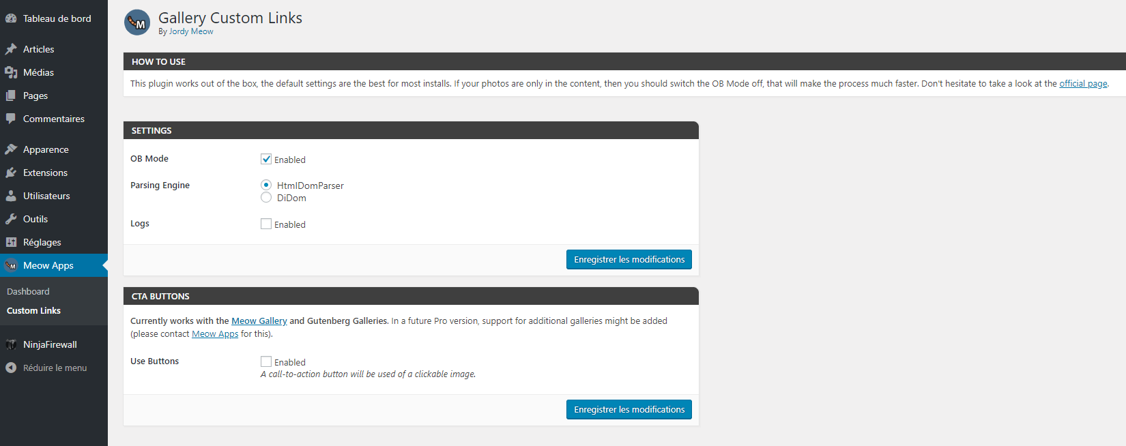Open the Meow Gallery link

[x=259, y=321]
